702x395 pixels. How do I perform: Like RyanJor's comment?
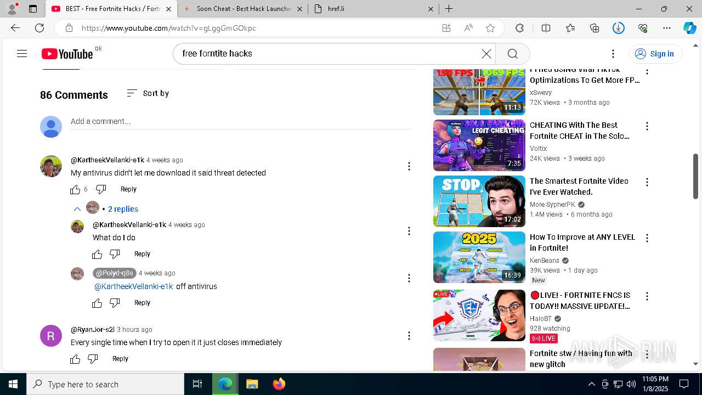pyautogui.click(x=75, y=359)
